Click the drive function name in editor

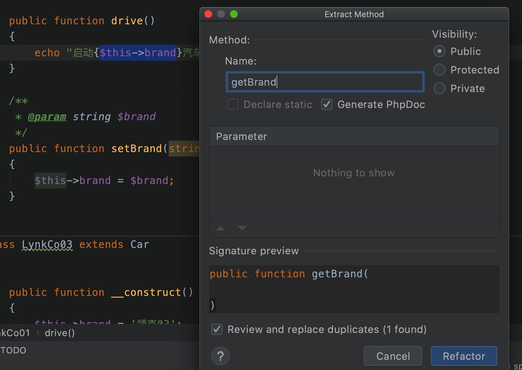127,21
